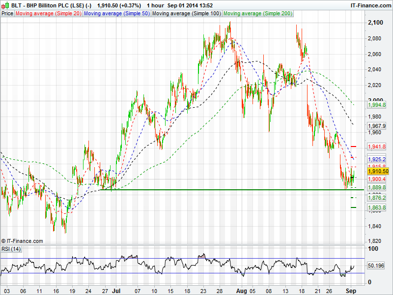
Task: Open Moving average (Simple 50) indicator label
Action: pos(116,13)
